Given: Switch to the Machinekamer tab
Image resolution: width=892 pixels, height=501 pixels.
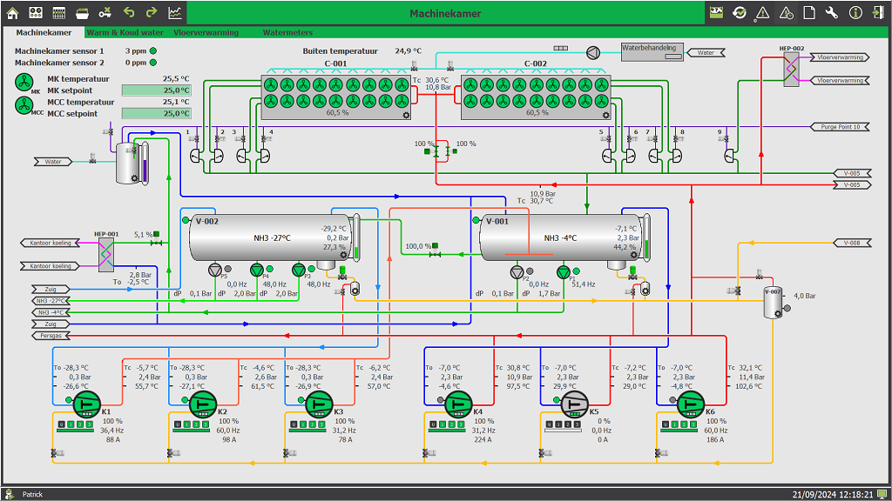Looking at the screenshot, I should click(x=44, y=32).
